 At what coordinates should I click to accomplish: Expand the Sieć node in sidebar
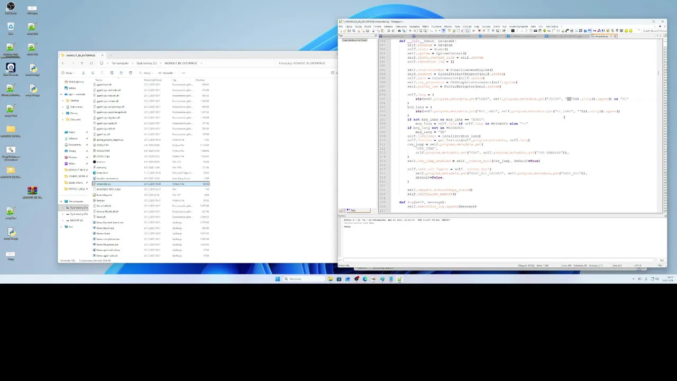point(61,226)
